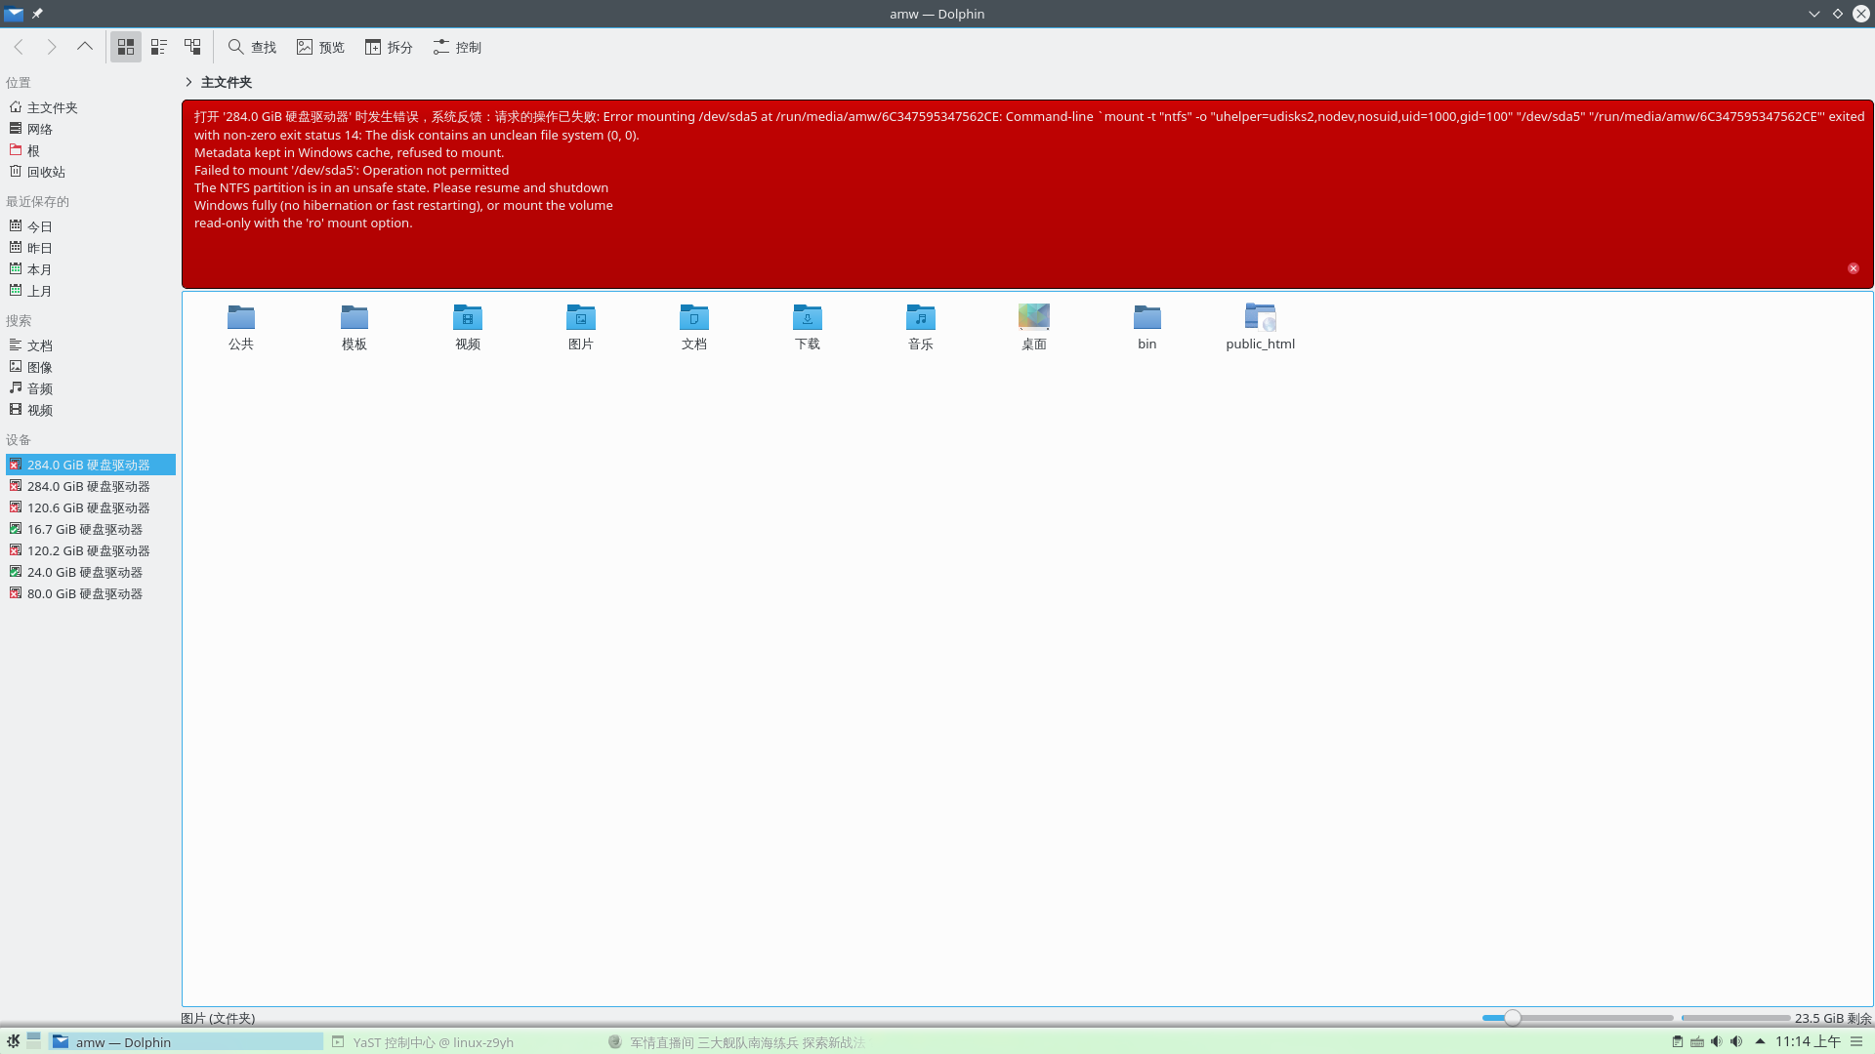
Task: Open the 音乐 music folder
Action: (921, 327)
